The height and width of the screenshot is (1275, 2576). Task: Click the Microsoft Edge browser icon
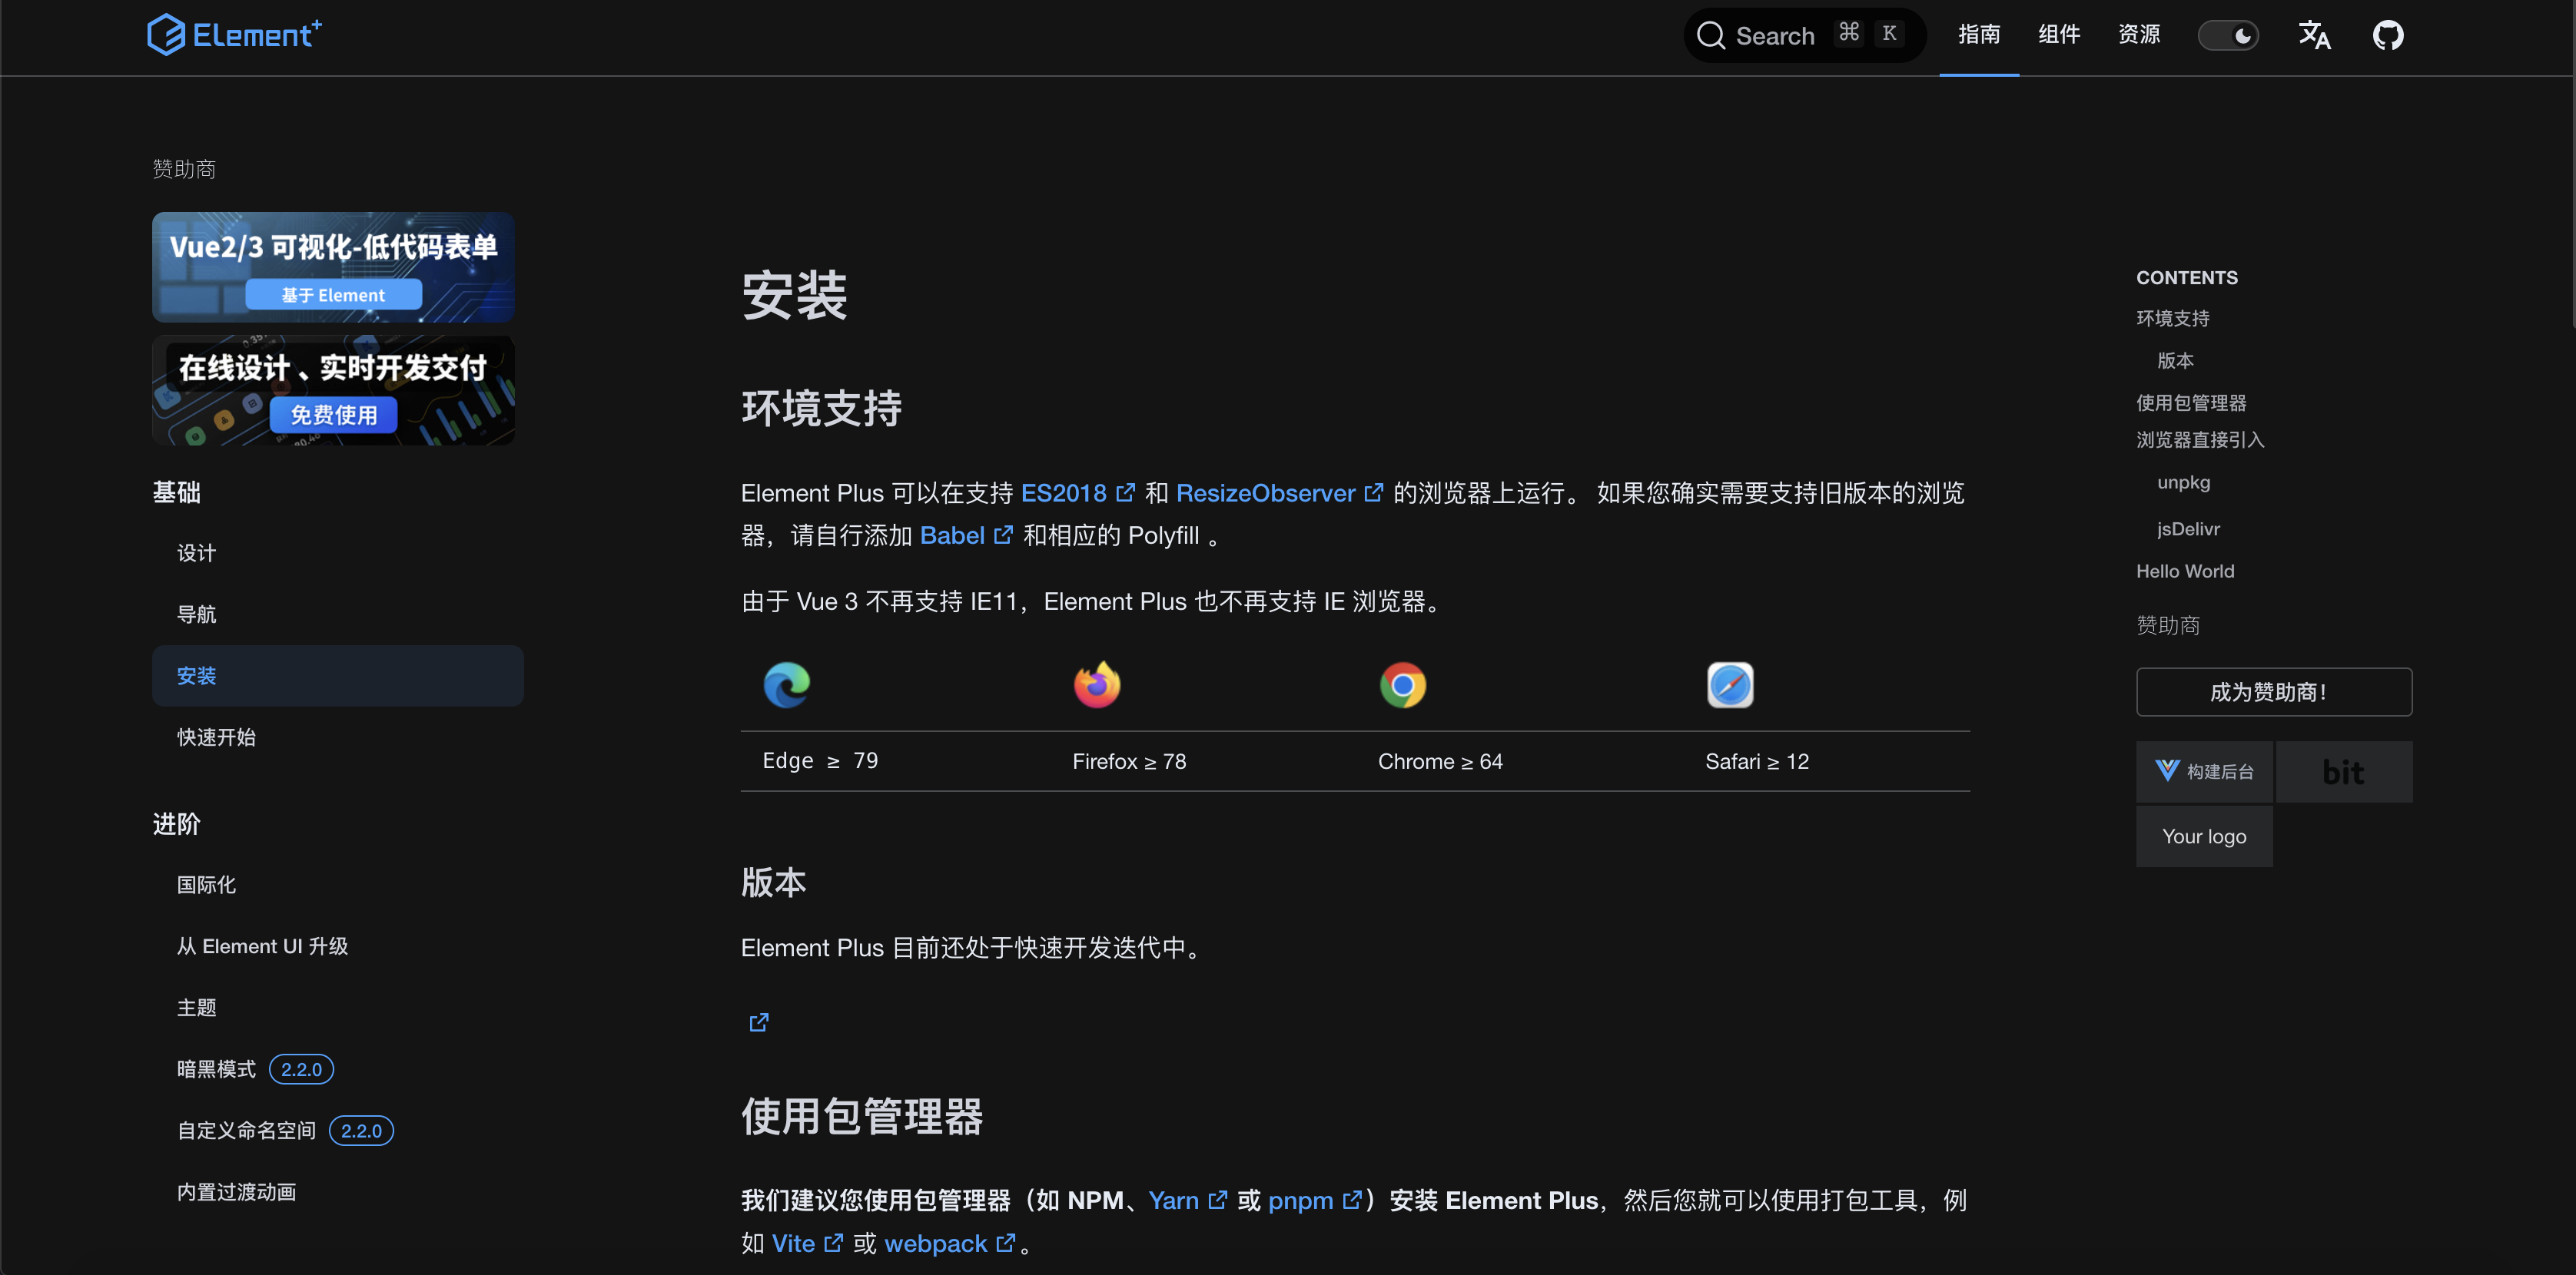point(786,685)
